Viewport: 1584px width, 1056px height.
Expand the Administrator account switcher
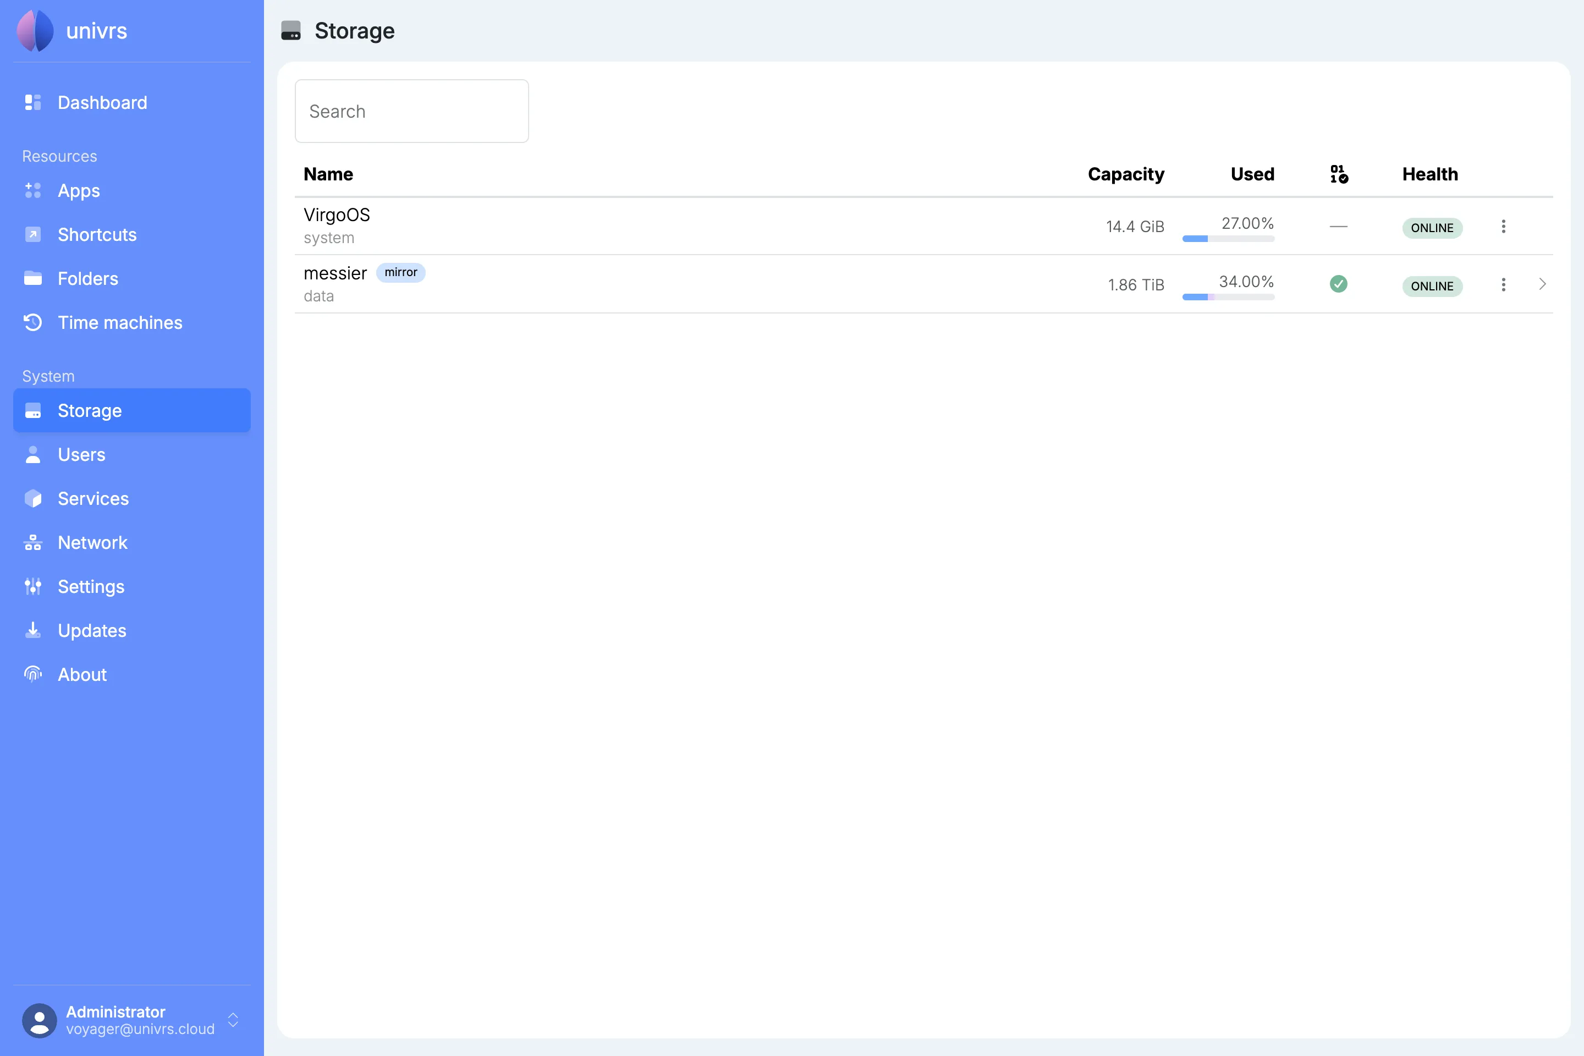[233, 1020]
